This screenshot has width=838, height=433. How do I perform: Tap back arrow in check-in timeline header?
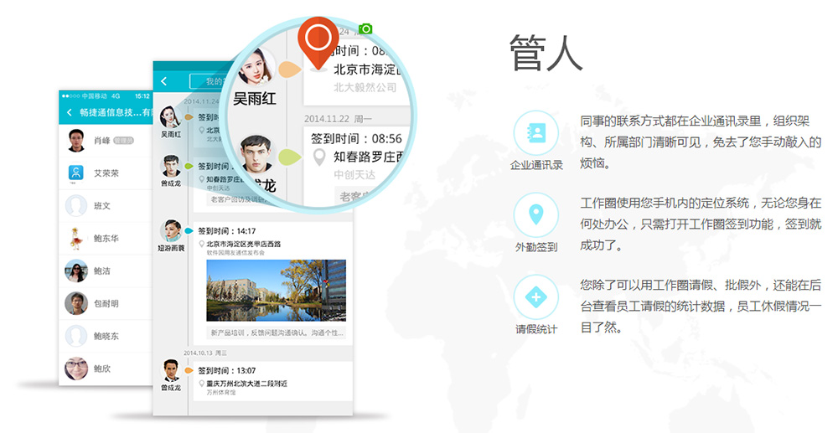click(x=164, y=81)
